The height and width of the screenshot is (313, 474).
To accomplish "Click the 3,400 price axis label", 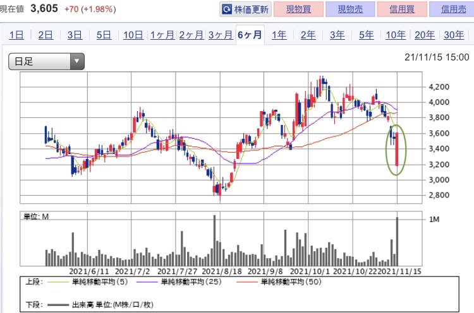I will (439, 148).
